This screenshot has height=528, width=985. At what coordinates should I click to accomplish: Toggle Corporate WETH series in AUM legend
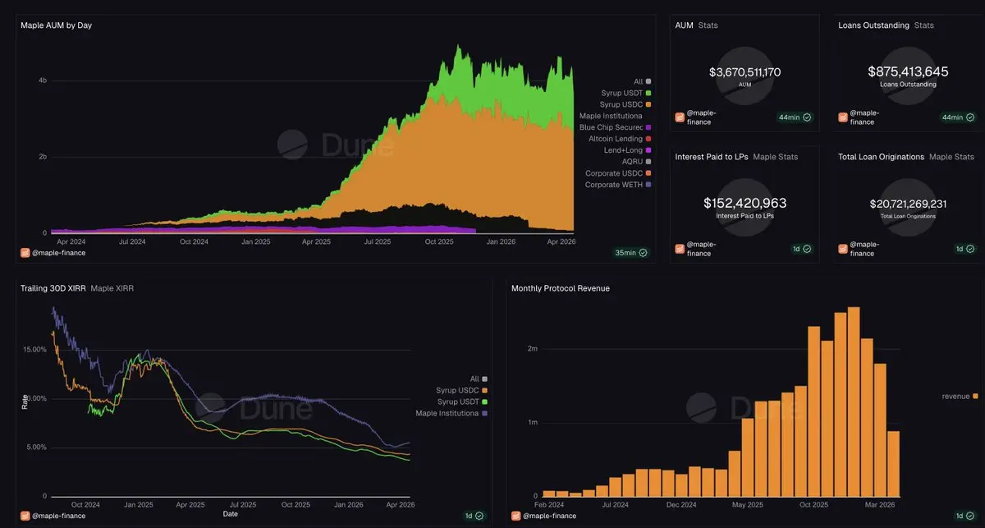(618, 185)
